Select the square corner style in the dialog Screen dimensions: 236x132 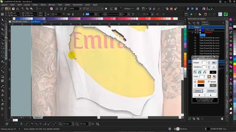tap(195, 72)
